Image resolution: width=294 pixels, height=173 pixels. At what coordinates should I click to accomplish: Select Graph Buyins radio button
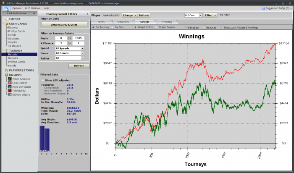point(156,27)
